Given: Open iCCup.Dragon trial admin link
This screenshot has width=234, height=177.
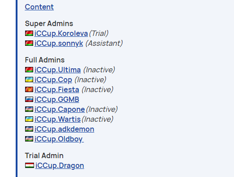Looking at the screenshot, I should click(x=60, y=166).
